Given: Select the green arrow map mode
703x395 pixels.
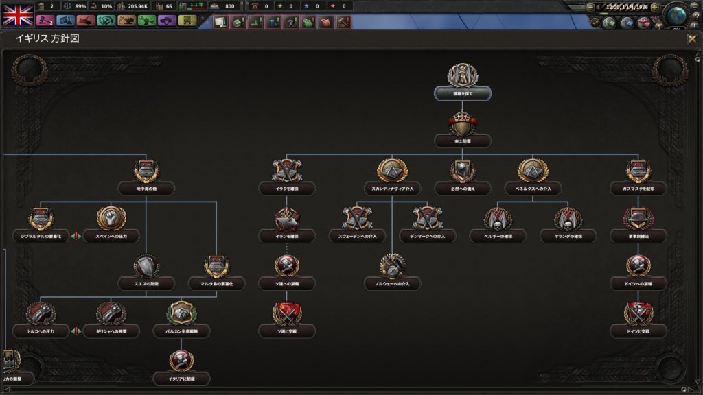Looking at the screenshot, I should pos(609,23).
